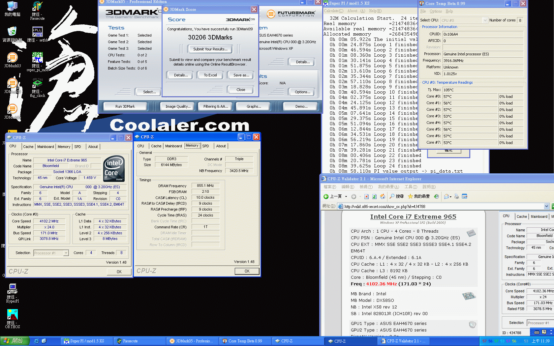Click Internet Explorer Stop icon
This screenshot has width=554, height=346.
pyautogui.click(x=366, y=196)
